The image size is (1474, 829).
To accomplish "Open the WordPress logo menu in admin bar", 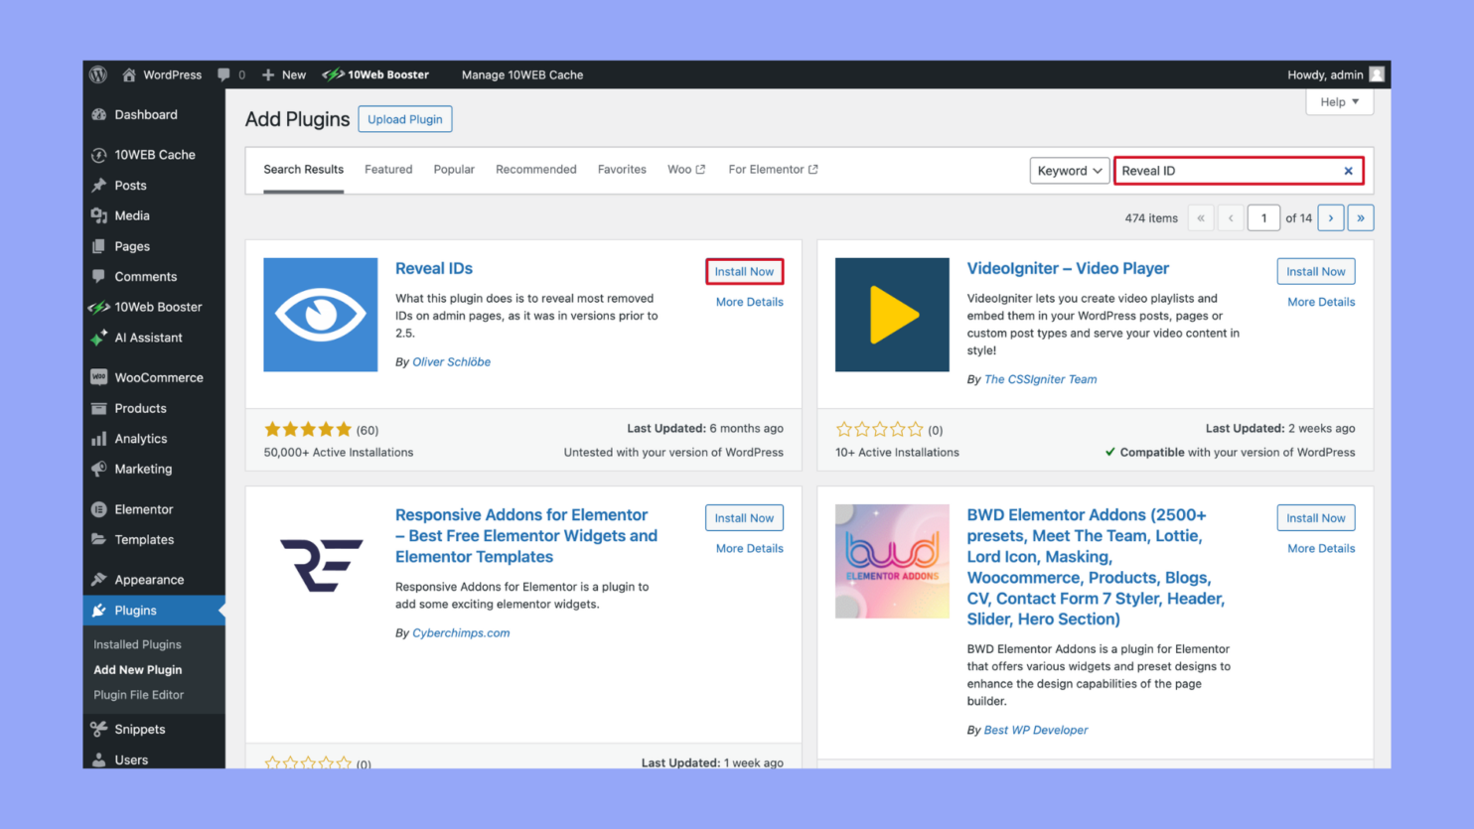I will 97,73.
